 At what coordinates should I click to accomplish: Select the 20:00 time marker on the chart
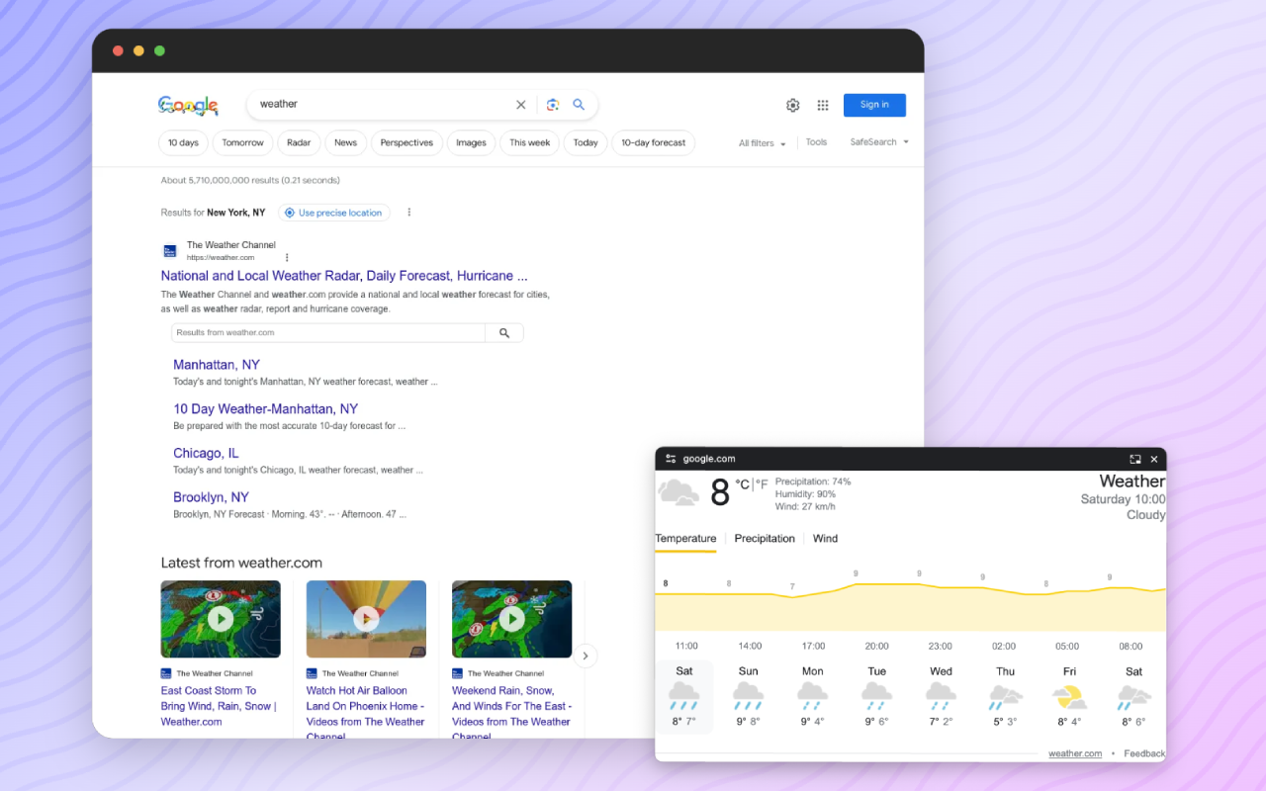[x=876, y=647]
